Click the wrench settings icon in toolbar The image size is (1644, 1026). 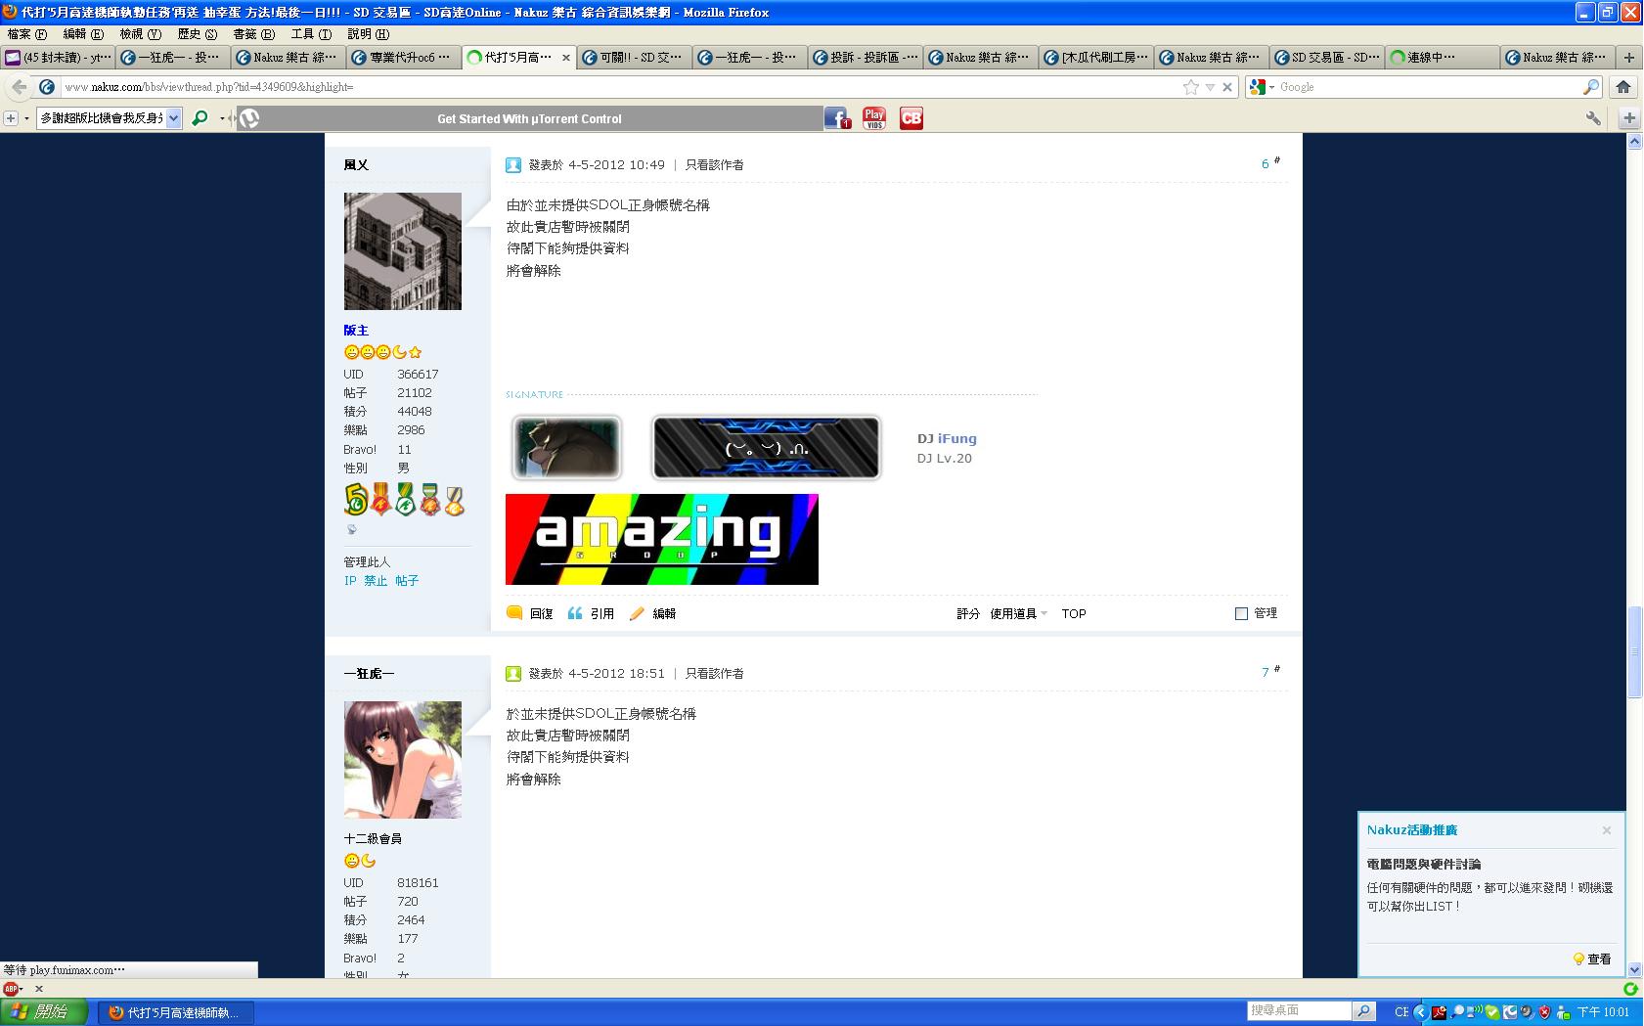point(1593,118)
